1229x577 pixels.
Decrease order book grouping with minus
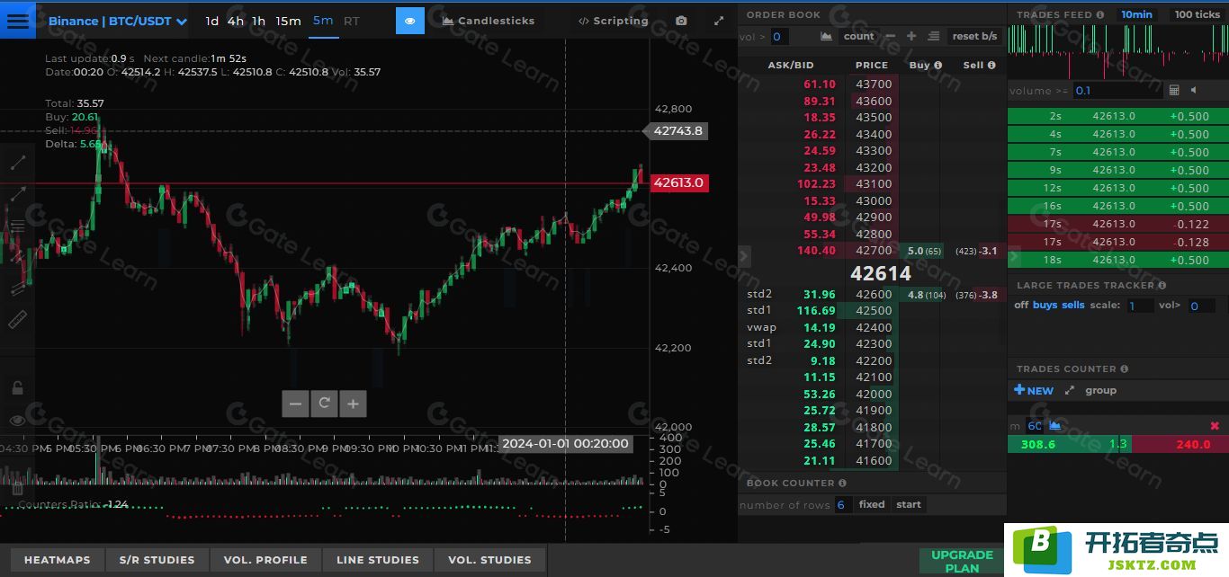click(x=891, y=37)
